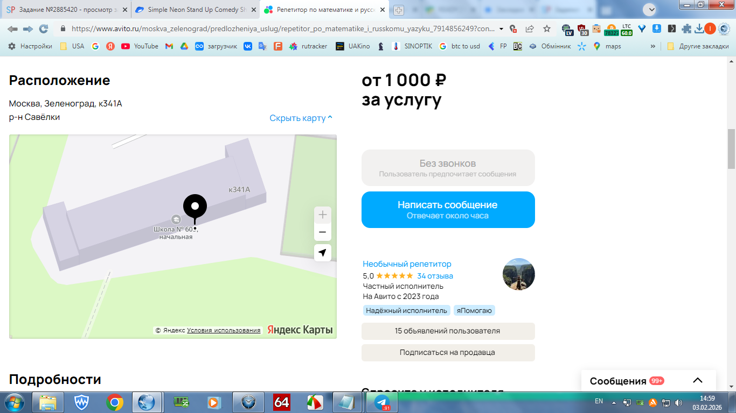This screenshot has height=413, width=736.
Task: Open the SINOPTIK bookmark
Action: click(412, 46)
